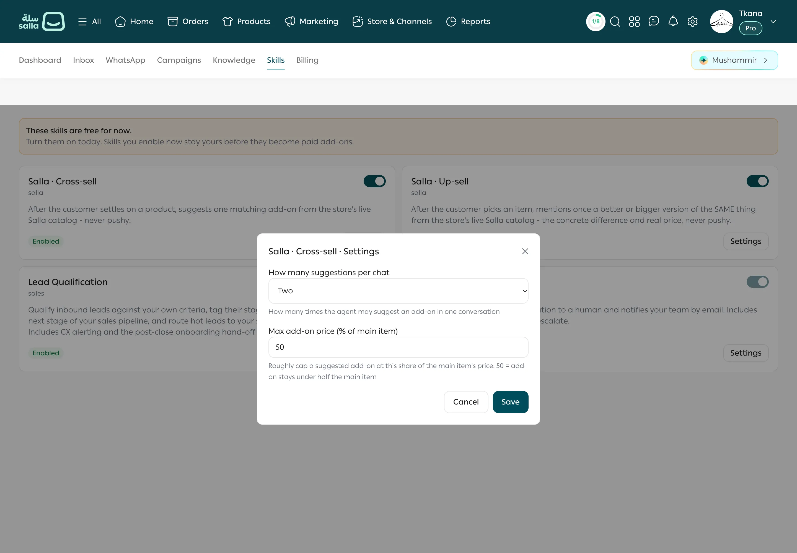Toggle the Salla Up-sell skill switch
Viewport: 797px width, 553px height.
click(757, 181)
